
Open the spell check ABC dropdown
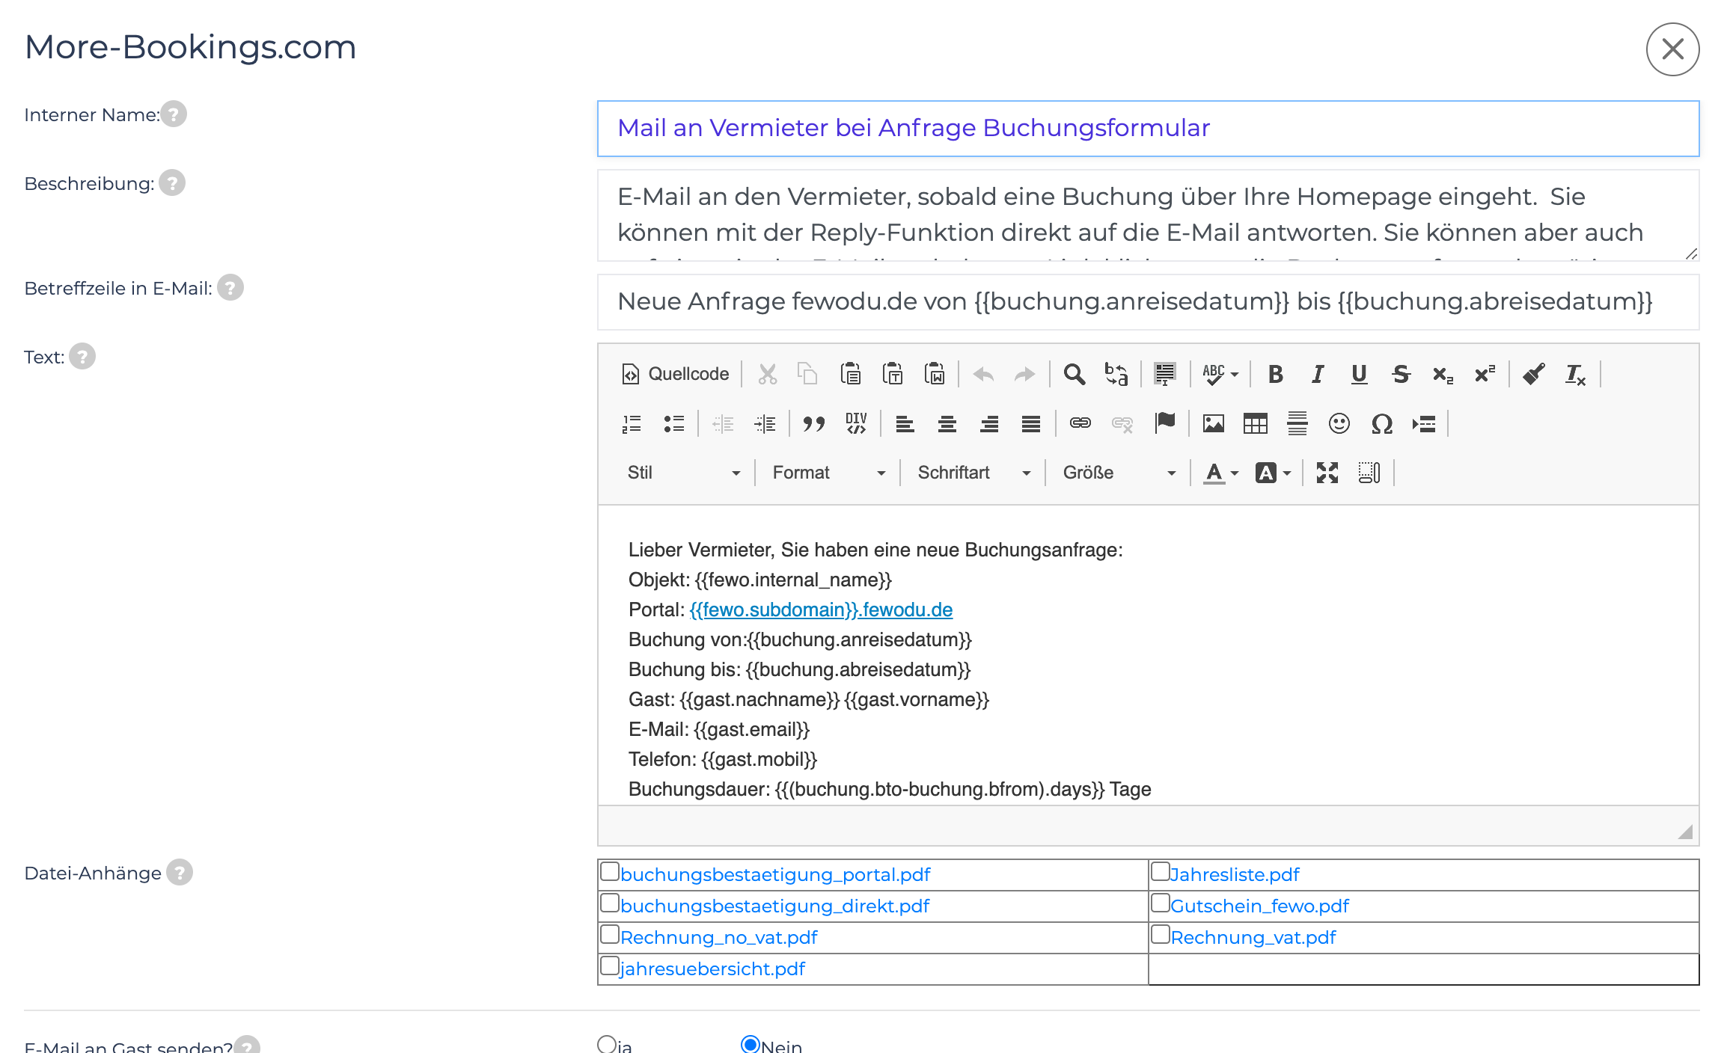click(x=1220, y=374)
